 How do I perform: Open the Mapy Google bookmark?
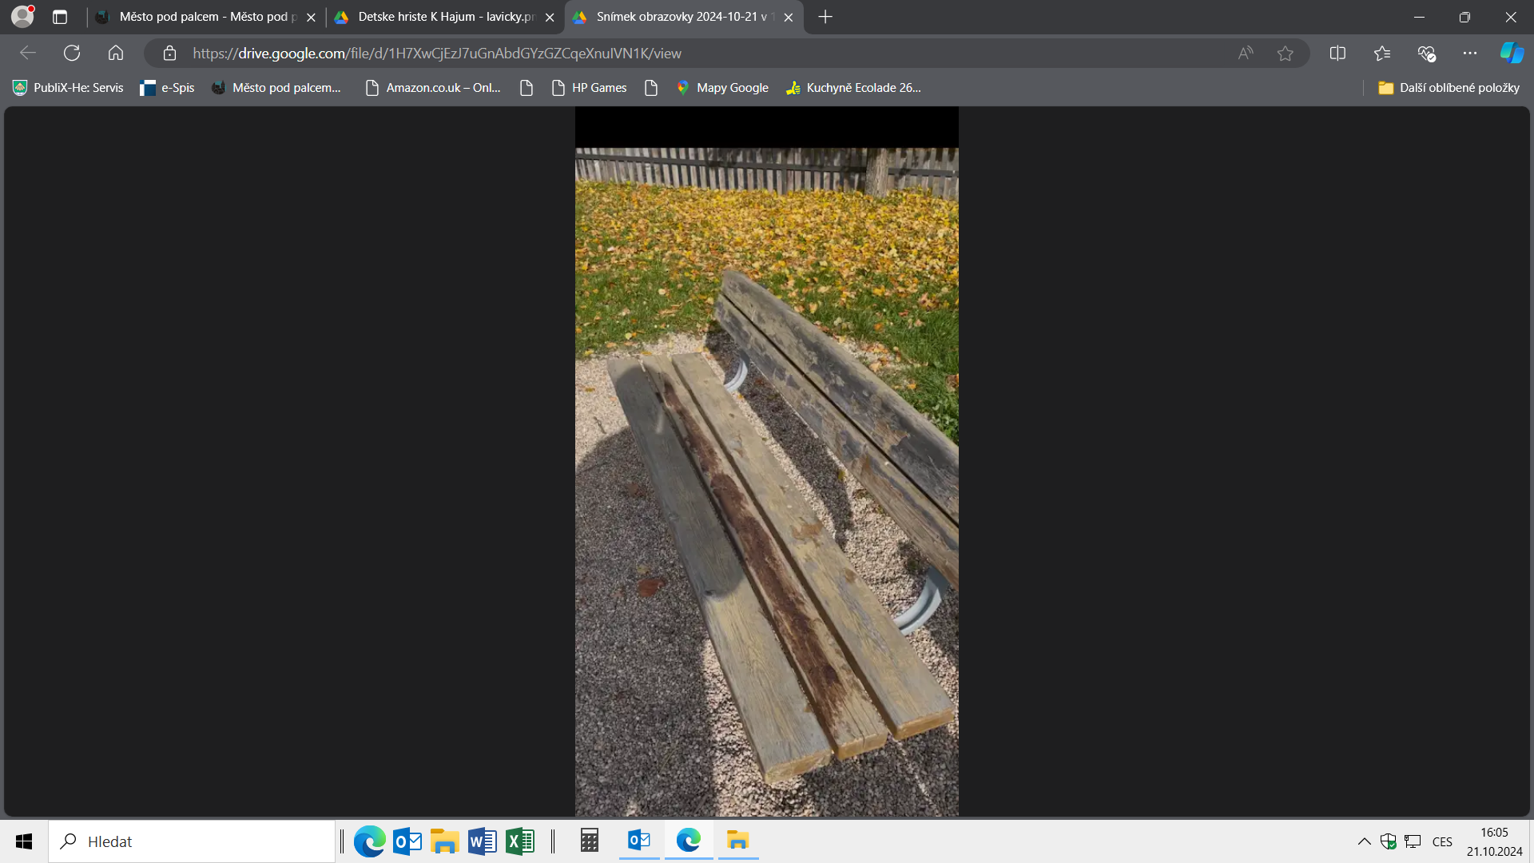click(x=722, y=88)
